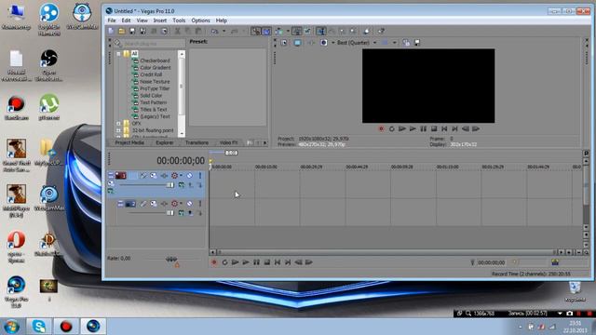Select Checkerboard in the generators tree

155,60
